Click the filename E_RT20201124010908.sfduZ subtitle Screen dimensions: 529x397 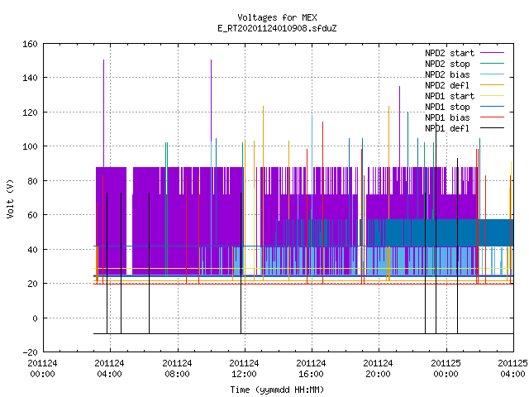pyautogui.click(x=277, y=28)
